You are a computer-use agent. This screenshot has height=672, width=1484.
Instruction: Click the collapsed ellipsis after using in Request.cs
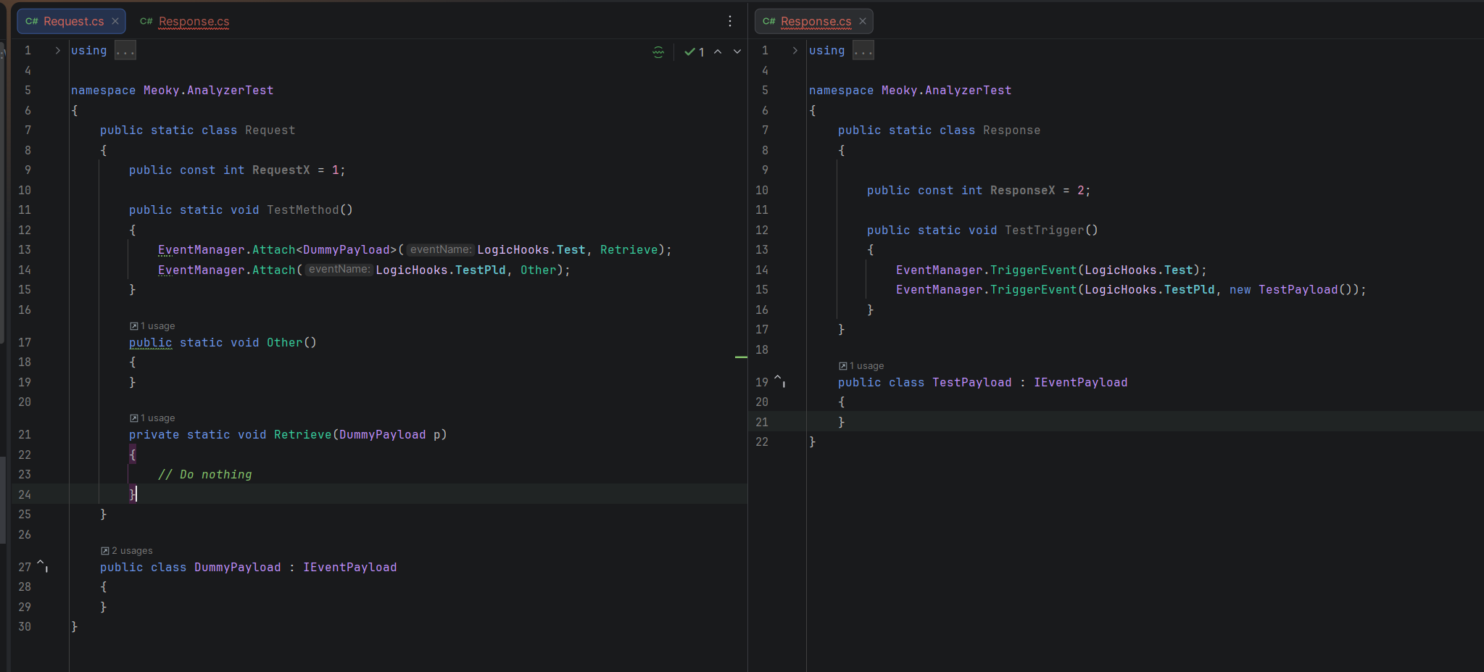(x=125, y=51)
